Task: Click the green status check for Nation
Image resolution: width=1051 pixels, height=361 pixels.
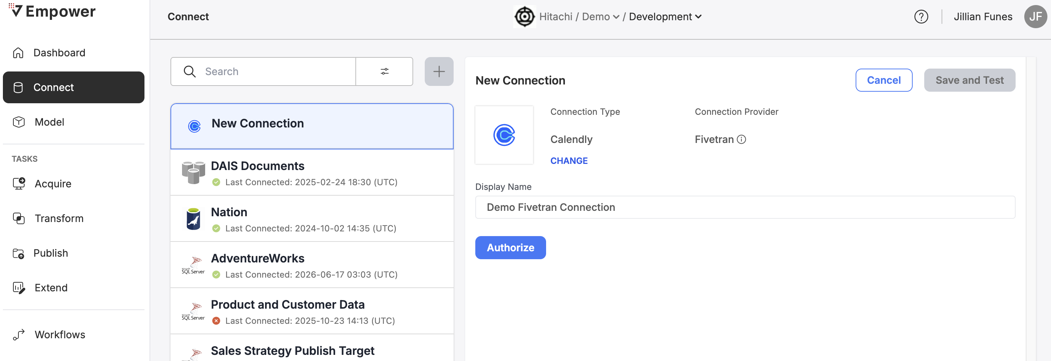Action: coord(216,229)
